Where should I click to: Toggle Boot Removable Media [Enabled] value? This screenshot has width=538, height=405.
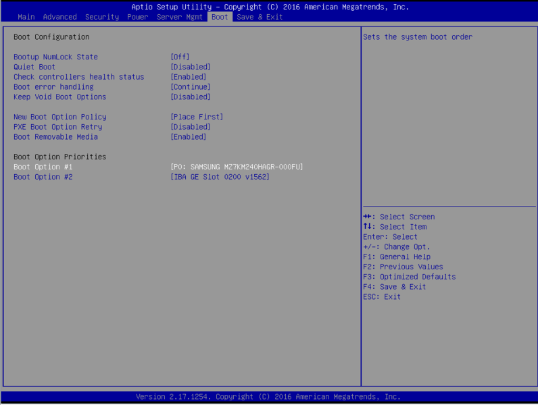[189, 137]
